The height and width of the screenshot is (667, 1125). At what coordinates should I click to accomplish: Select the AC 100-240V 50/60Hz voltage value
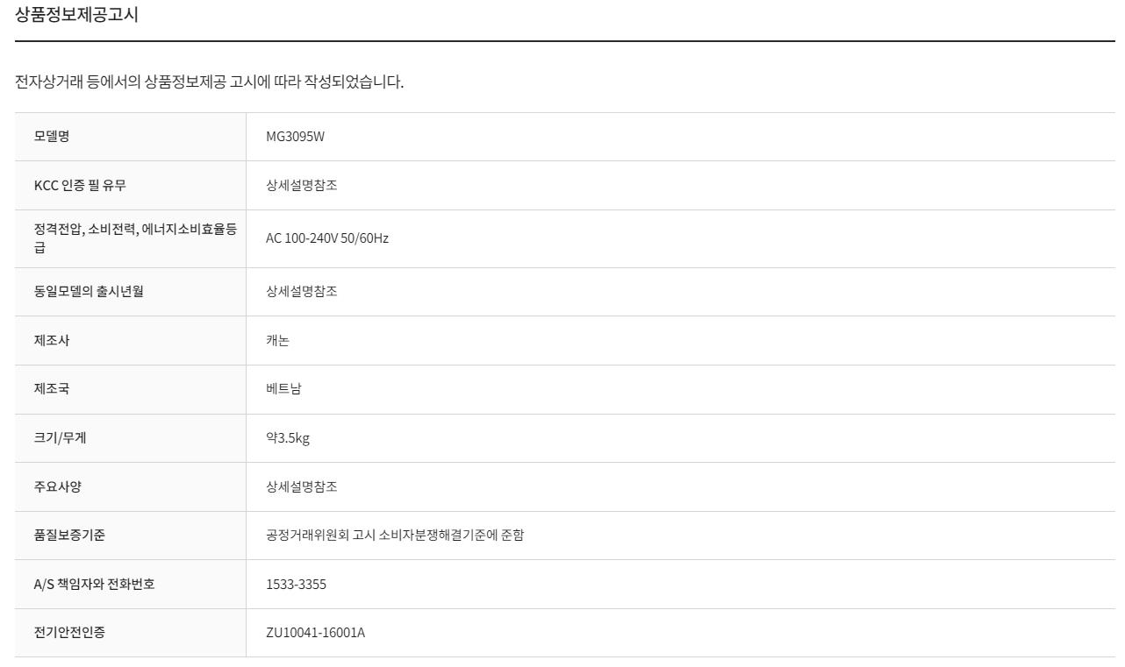(327, 238)
